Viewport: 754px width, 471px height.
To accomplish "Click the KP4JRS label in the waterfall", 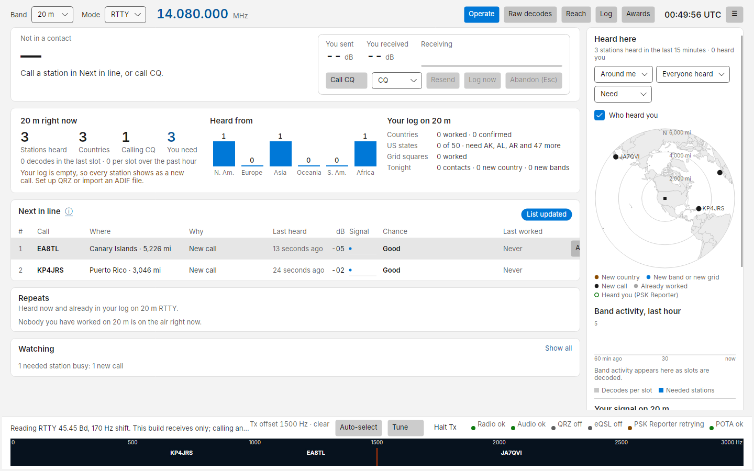I will (x=182, y=453).
